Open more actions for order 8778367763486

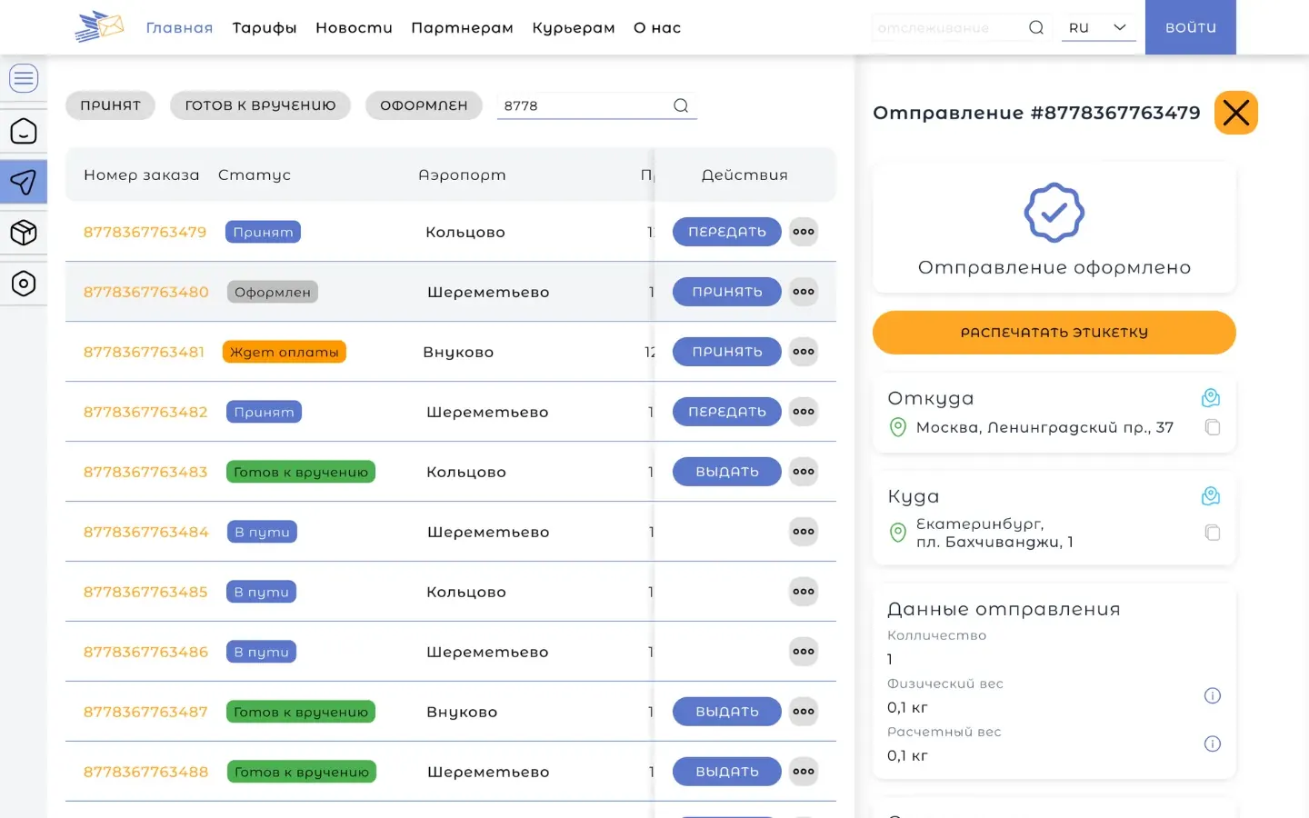coord(804,652)
